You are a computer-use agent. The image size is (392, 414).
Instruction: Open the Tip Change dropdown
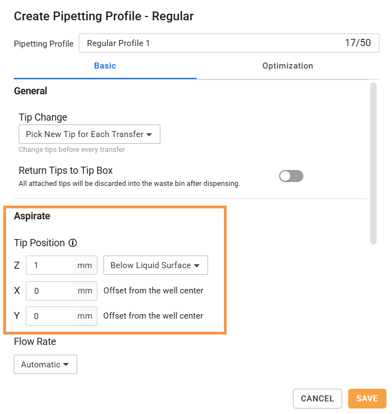pos(89,134)
